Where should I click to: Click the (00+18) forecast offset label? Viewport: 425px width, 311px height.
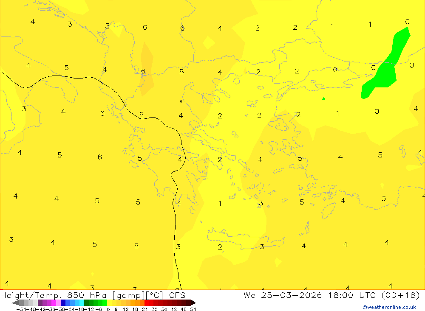[401, 295]
